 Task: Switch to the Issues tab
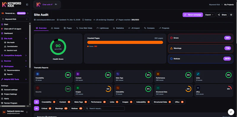[x=55, y=28]
